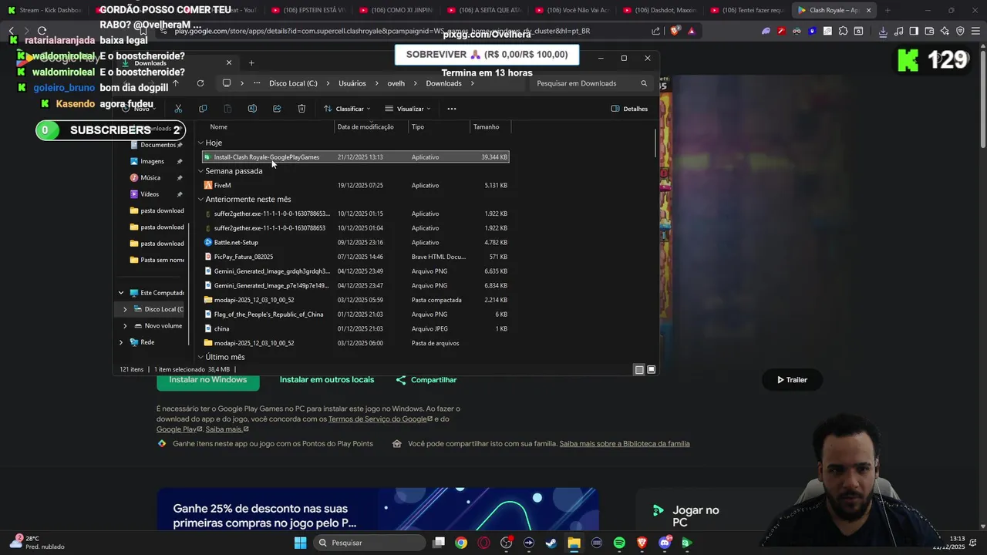Open Spotify from the taskbar
This screenshot has height=555, width=987.
619,543
